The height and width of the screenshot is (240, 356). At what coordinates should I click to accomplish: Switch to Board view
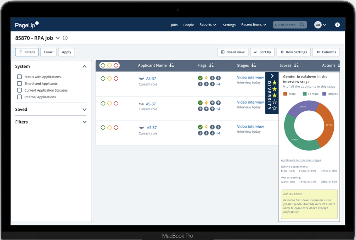point(233,52)
